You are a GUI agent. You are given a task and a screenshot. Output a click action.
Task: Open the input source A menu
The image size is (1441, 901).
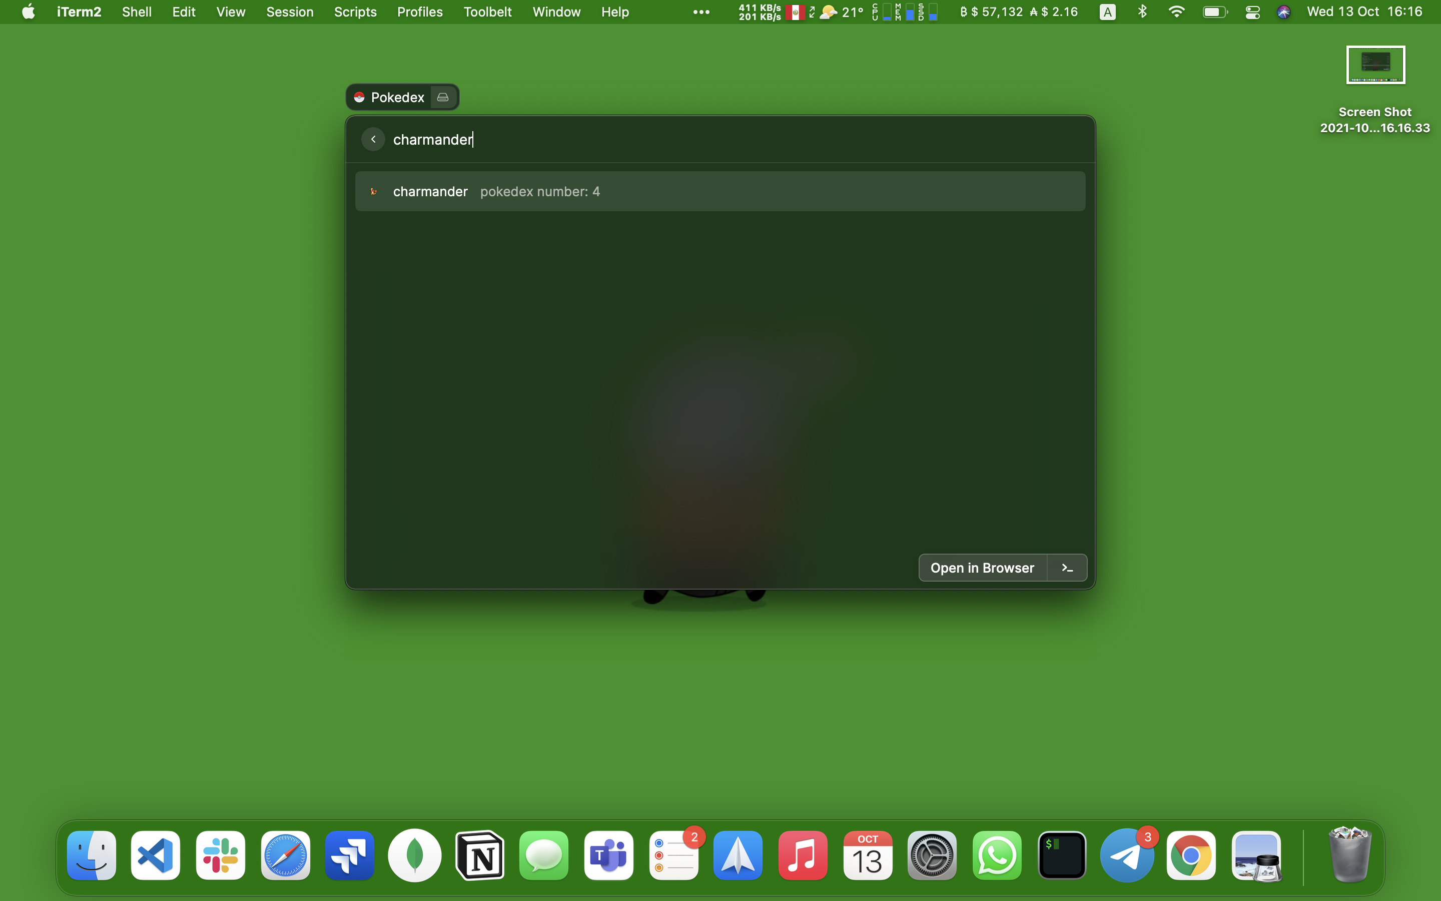coord(1107,12)
